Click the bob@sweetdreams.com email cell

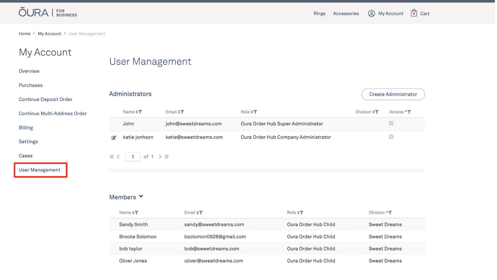[212, 249]
